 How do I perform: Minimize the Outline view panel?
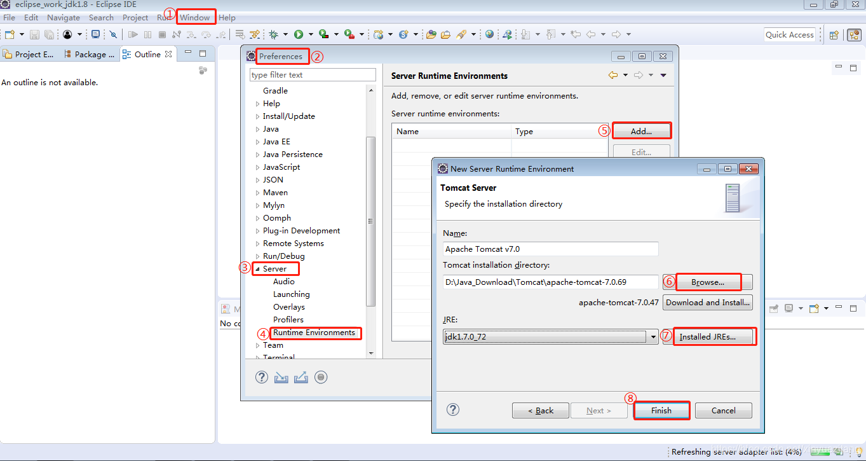click(x=188, y=53)
